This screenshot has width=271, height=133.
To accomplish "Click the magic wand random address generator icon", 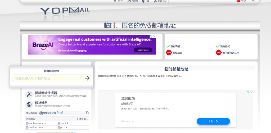I will click(29, 94).
